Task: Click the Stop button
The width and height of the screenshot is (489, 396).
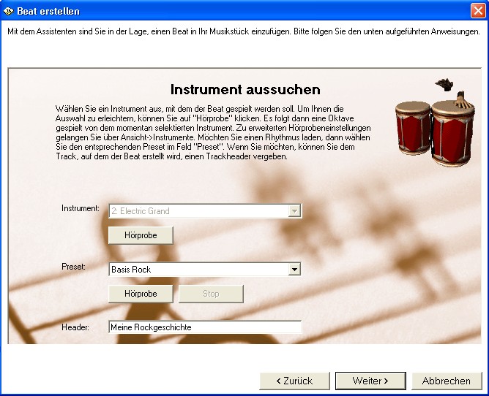Action: point(211,294)
